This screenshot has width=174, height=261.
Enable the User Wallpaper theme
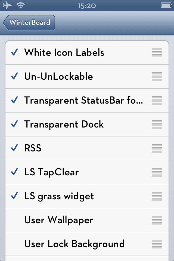[x=68, y=220]
